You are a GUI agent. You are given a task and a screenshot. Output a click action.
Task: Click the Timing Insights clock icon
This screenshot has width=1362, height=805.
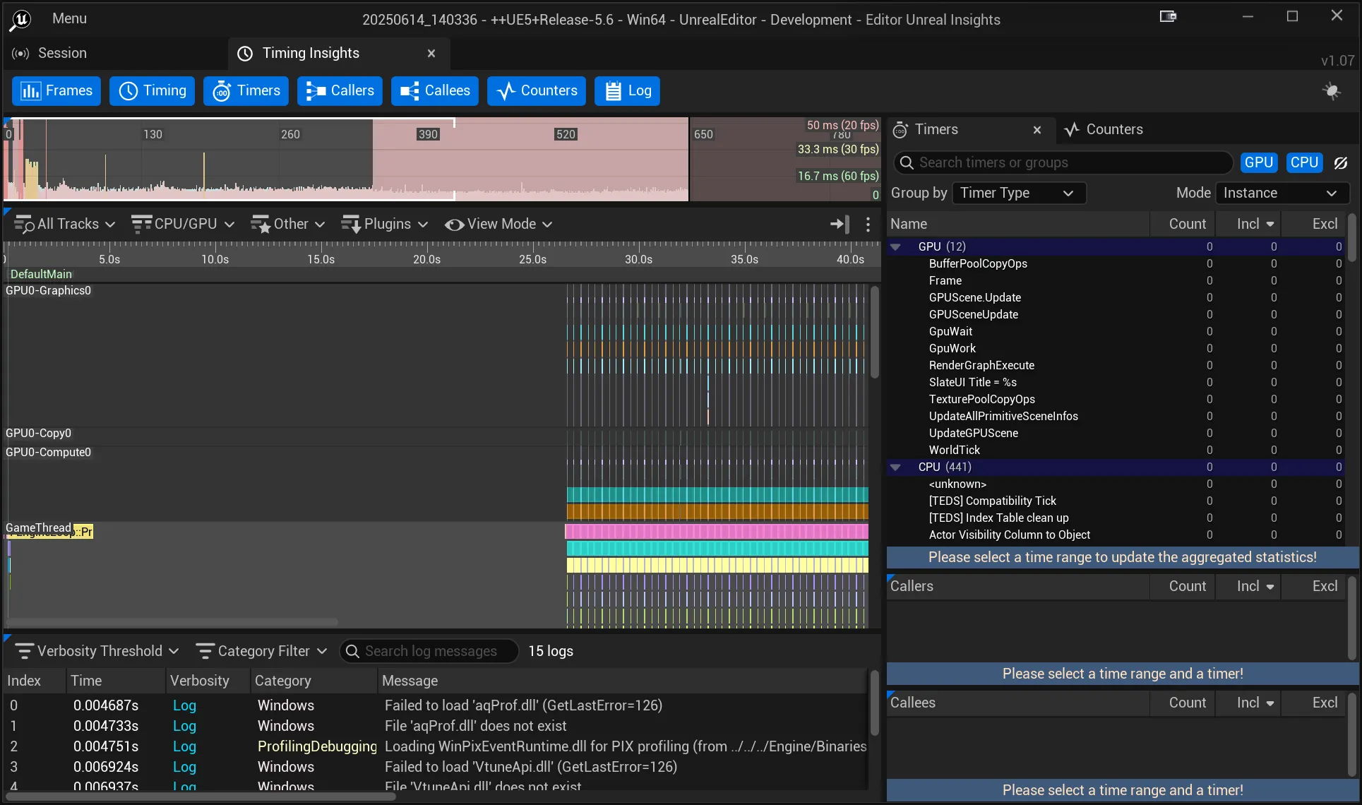245,54
